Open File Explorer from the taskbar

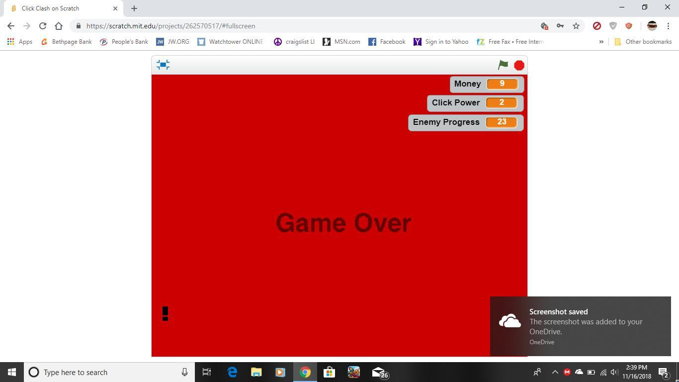(x=256, y=372)
